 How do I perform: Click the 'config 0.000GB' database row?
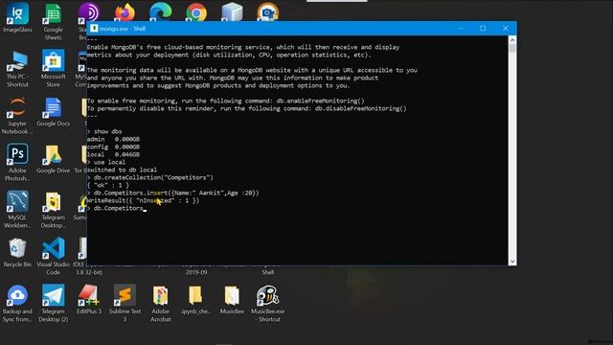[113, 147]
